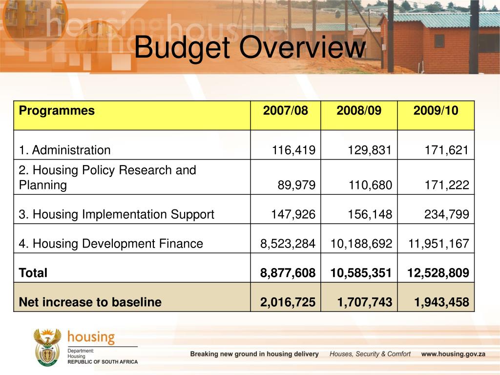Viewport: 500px width, 375px height.
Task: Click the value 11,951,167
Action: pyautogui.click(x=439, y=244)
